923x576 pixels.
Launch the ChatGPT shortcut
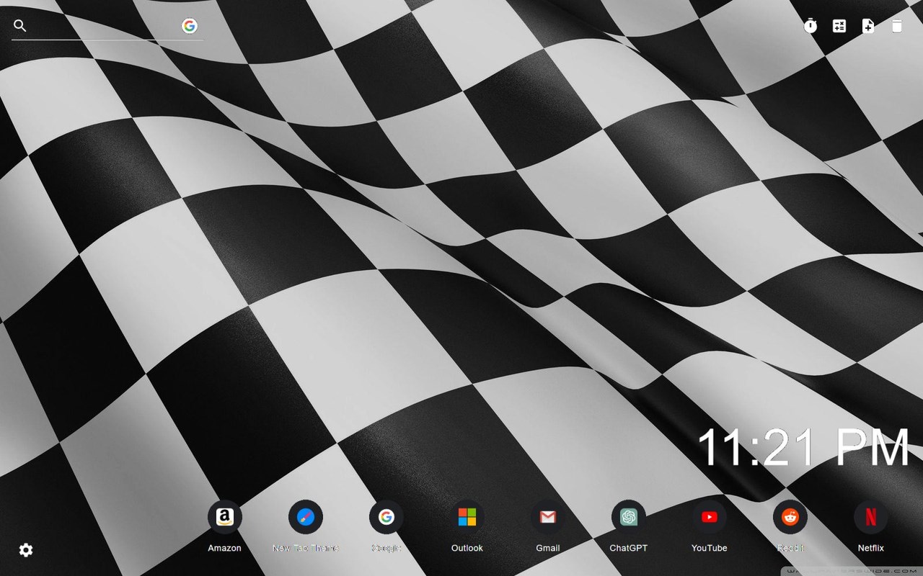click(x=629, y=517)
